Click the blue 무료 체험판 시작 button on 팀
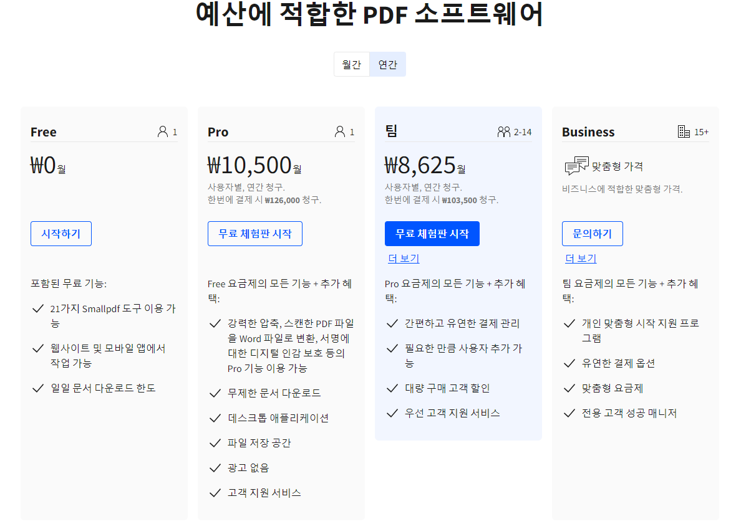Viewport: 741px width, 524px height. pos(432,234)
